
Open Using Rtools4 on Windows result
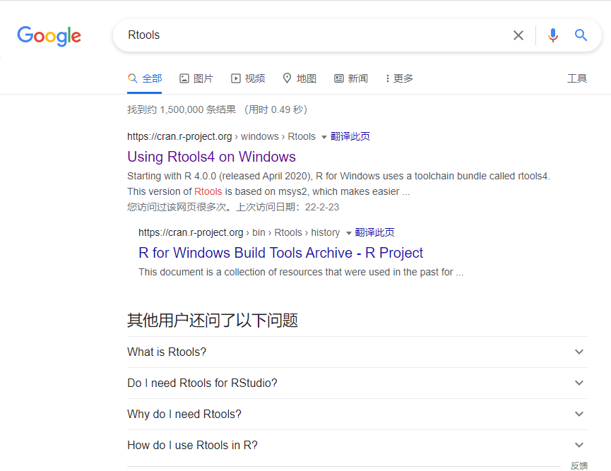211,157
